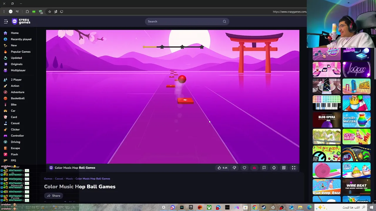Open Chrome from the taskbar

[254, 207]
